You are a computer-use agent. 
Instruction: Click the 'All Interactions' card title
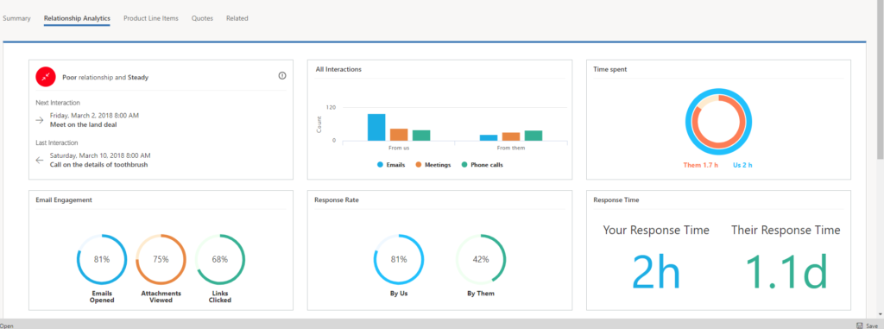338,69
